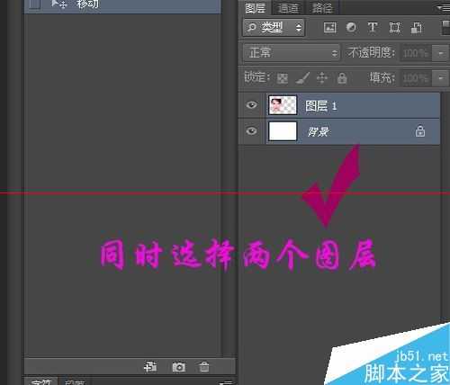Open the 正常 blend mode dropdown
The width and height of the screenshot is (450, 385).
[292, 53]
